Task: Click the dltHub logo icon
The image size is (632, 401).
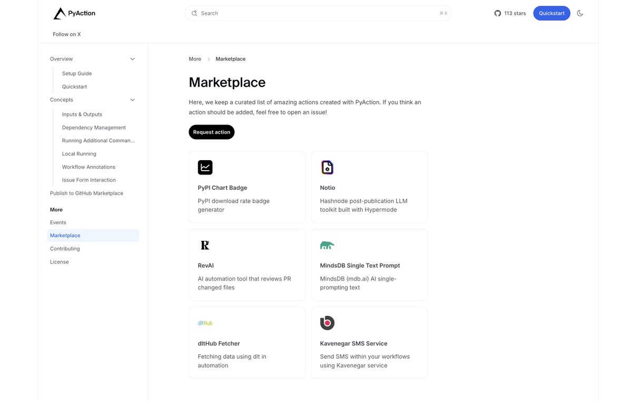Action: point(205,323)
